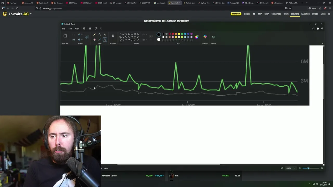
Task: Click the rectangular Selection tool
Action: click(x=65, y=36)
